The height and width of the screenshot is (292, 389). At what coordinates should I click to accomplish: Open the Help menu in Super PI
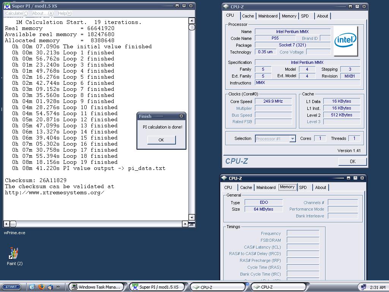[x=65, y=13]
